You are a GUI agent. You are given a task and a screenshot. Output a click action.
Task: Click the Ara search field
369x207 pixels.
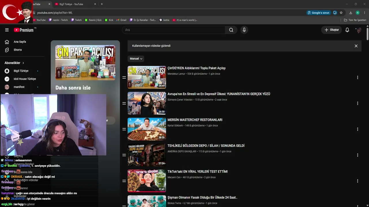tap(174, 30)
